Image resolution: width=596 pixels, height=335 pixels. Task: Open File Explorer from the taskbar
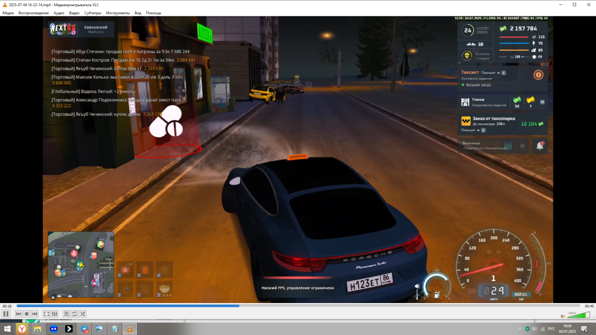click(38, 328)
